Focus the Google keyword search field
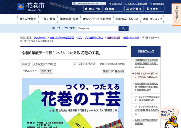Image resolution: width=181 pixels, height=128 pixels. click(98, 28)
